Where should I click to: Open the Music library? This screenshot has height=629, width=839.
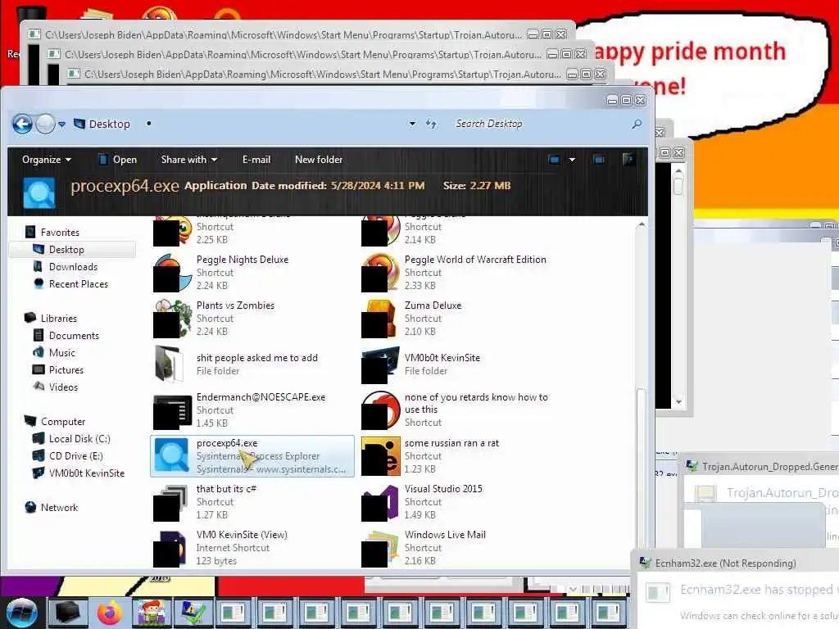click(54, 352)
